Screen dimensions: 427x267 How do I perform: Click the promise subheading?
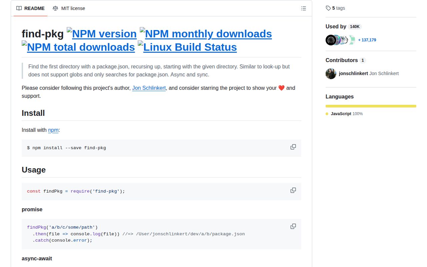tap(32, 210)
